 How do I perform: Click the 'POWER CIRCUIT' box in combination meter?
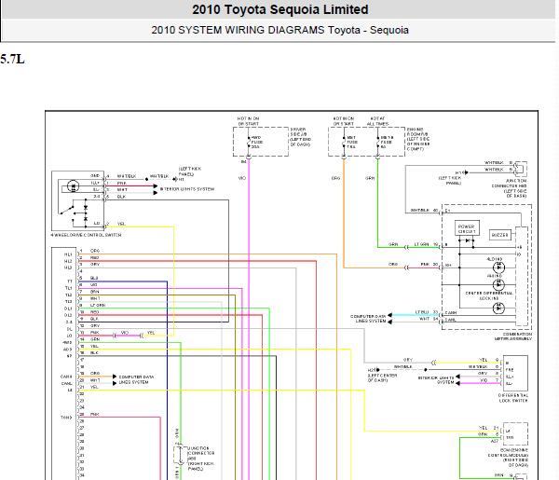click(x=467, y=228)
